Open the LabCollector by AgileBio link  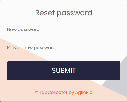(64, 93)
